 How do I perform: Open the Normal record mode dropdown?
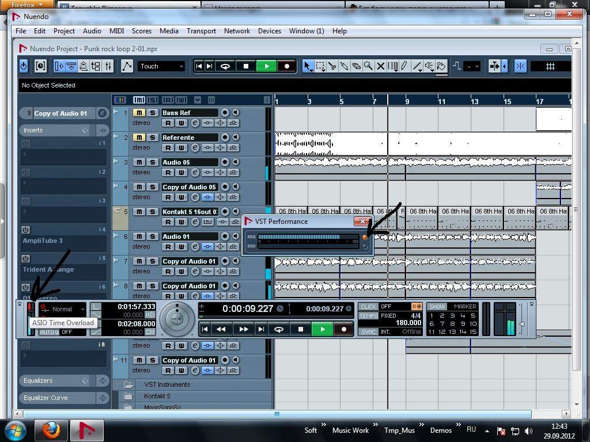coord(62,309)
